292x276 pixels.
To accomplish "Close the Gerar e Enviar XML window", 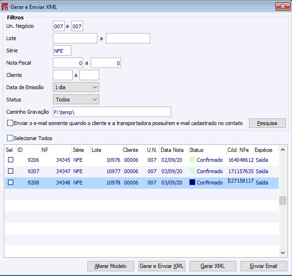I will pos(282,7).
